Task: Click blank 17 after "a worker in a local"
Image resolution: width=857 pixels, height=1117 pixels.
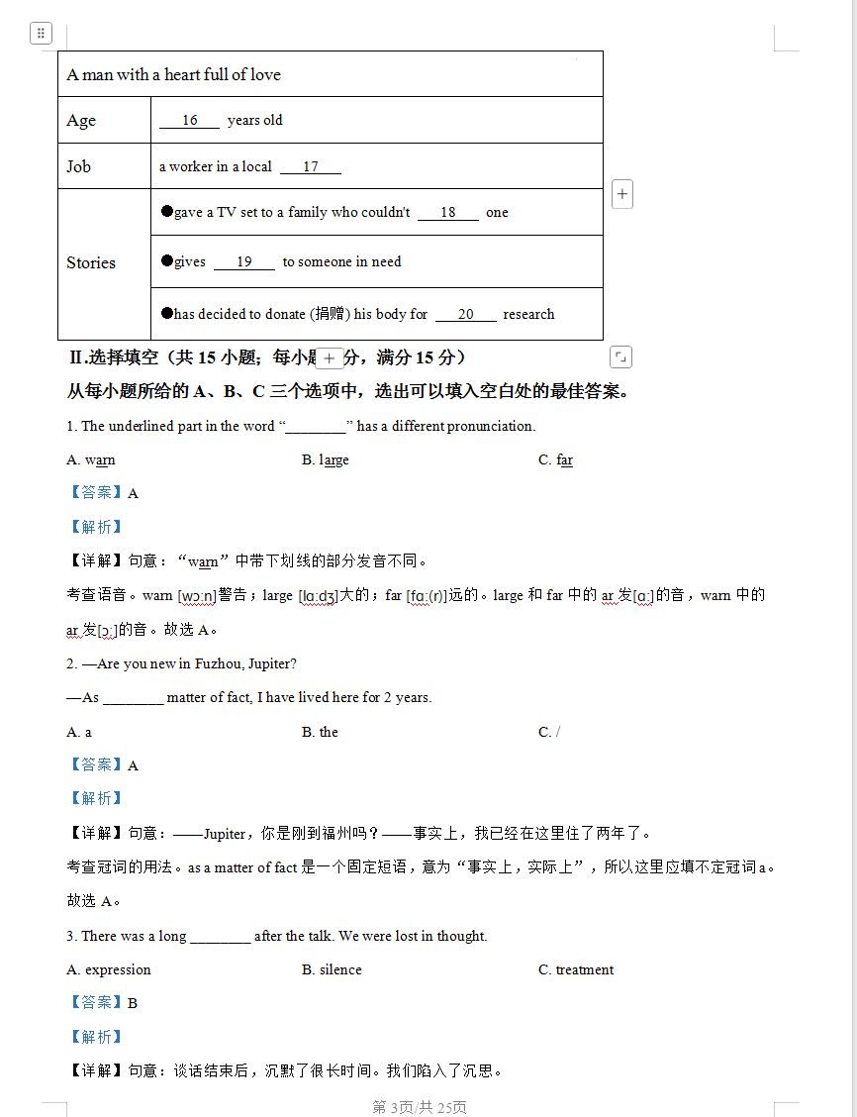Action: click(311, 166)
